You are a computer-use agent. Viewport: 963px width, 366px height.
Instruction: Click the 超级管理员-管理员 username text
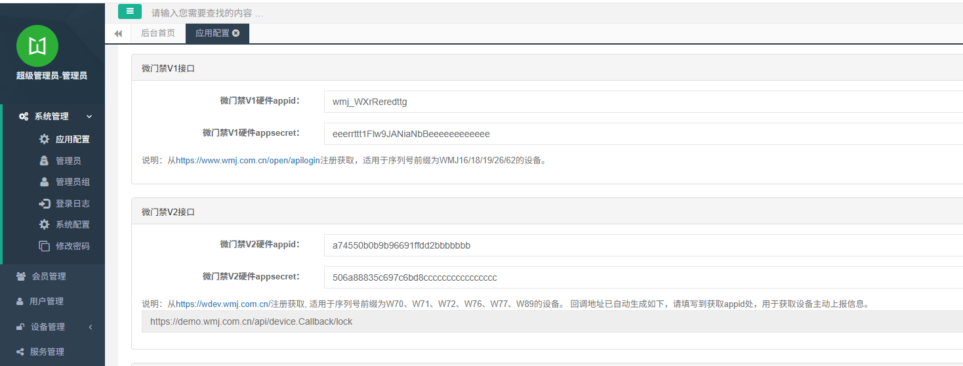(x=52, y=75)
